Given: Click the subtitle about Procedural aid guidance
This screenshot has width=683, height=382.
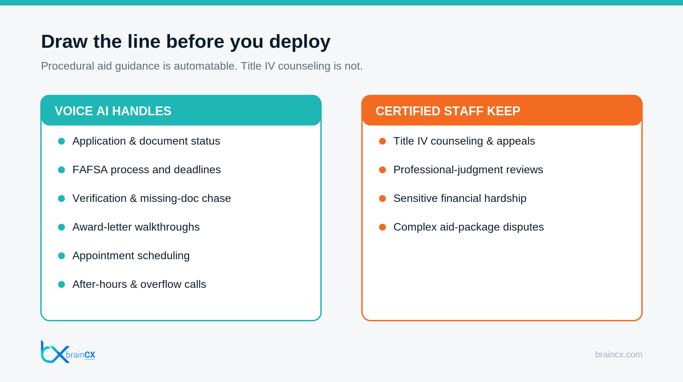Looking at the screenshot, I should tap(202, 66).
